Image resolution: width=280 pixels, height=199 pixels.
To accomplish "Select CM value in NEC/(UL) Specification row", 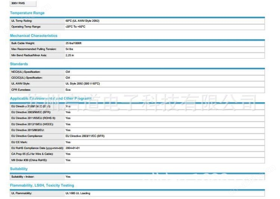I will tap(68, 72).
